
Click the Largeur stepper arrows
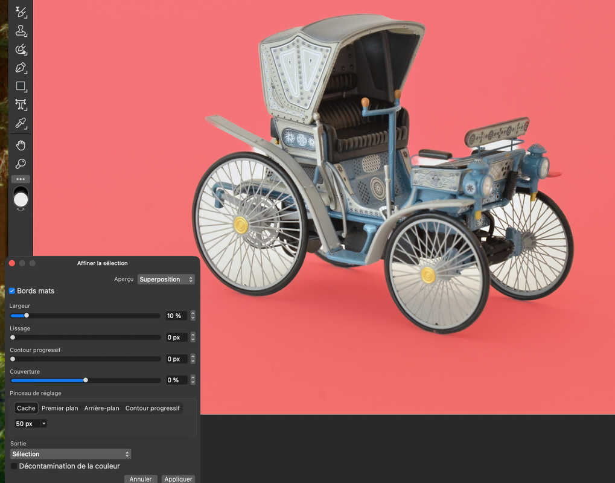tap(193, 316)
